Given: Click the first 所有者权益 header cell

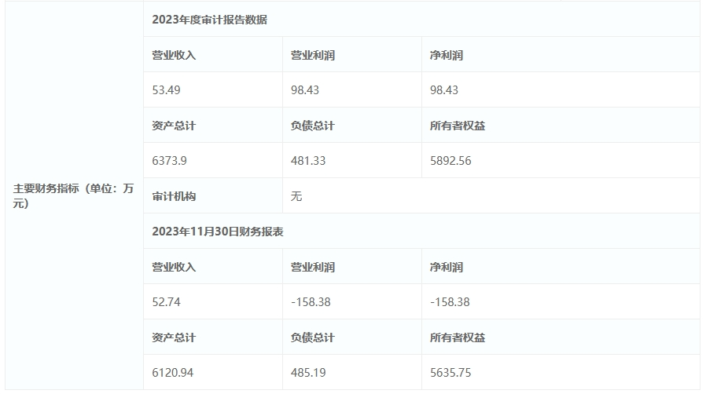Looking at the screenshot, I should point(458,126).
